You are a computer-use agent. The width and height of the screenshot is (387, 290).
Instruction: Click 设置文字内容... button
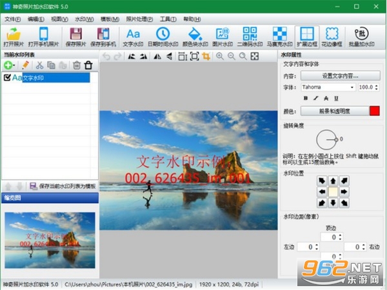[x=340, y=75]
